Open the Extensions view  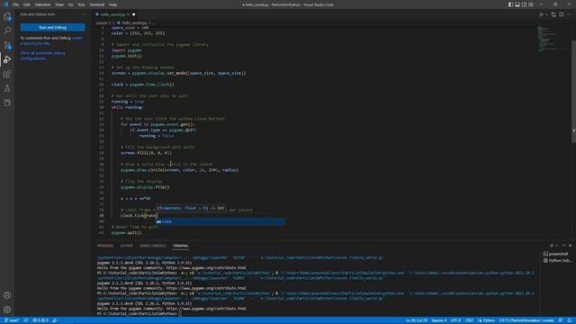coord(7,74)
